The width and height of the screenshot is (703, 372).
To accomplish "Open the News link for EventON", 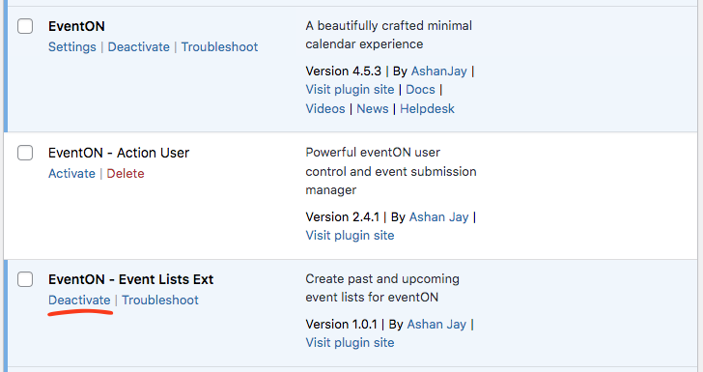I will tap(373, 108).
